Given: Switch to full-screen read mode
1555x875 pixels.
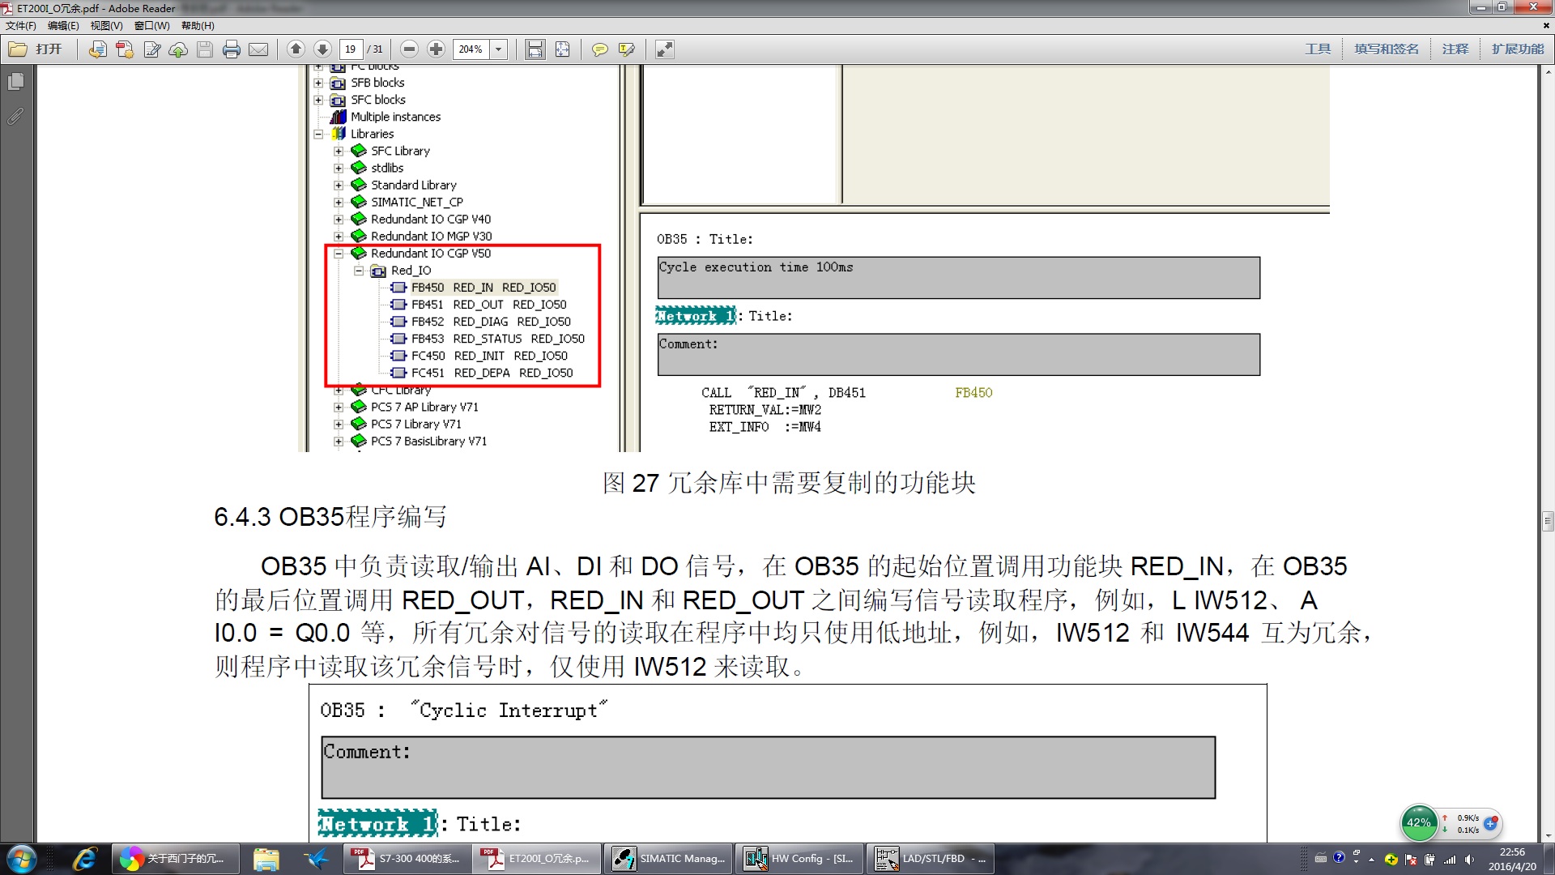Looking at the screenshot, I should pos(664,49).
